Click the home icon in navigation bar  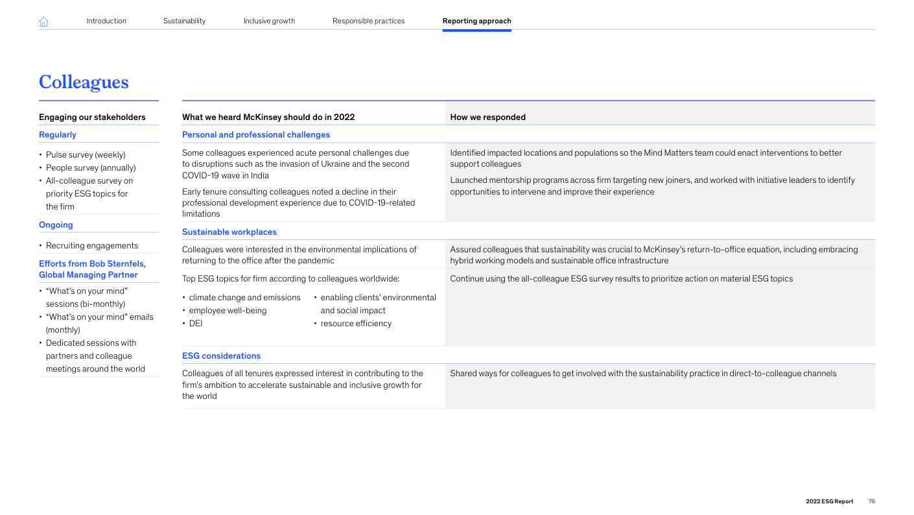43,21
